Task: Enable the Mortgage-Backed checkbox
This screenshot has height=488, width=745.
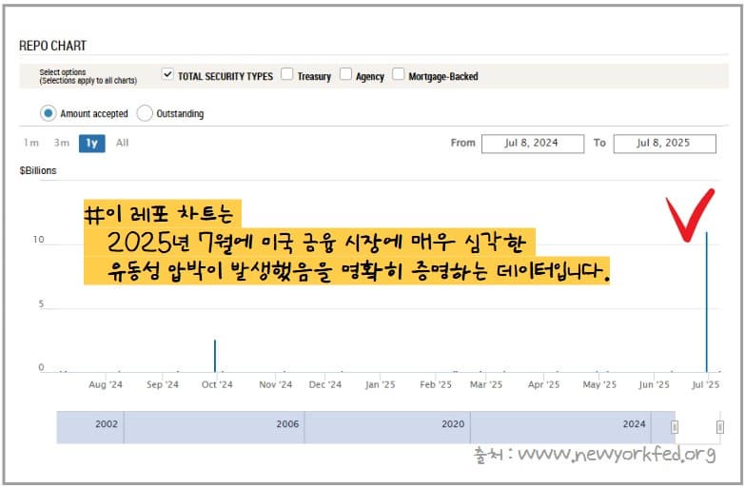Action: (398, 74)
